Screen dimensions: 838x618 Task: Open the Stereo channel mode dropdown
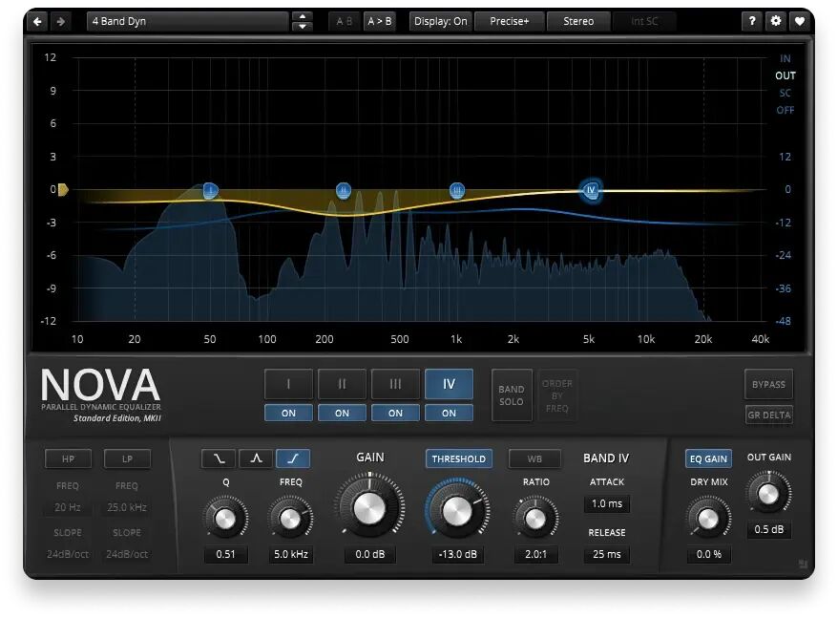(x=578, y=21)
